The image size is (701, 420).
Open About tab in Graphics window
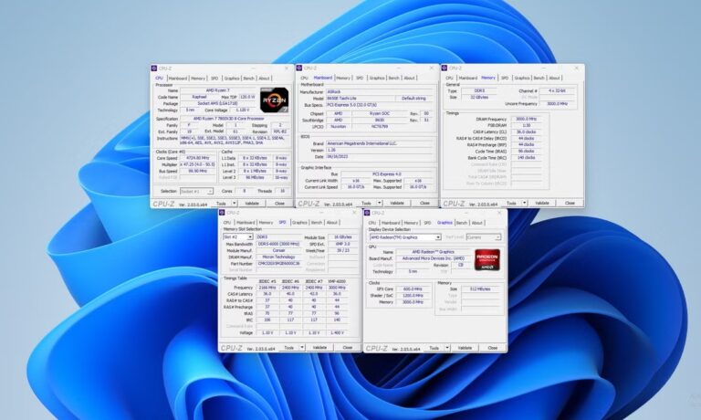pyautogui.click(x=477, y=222)
